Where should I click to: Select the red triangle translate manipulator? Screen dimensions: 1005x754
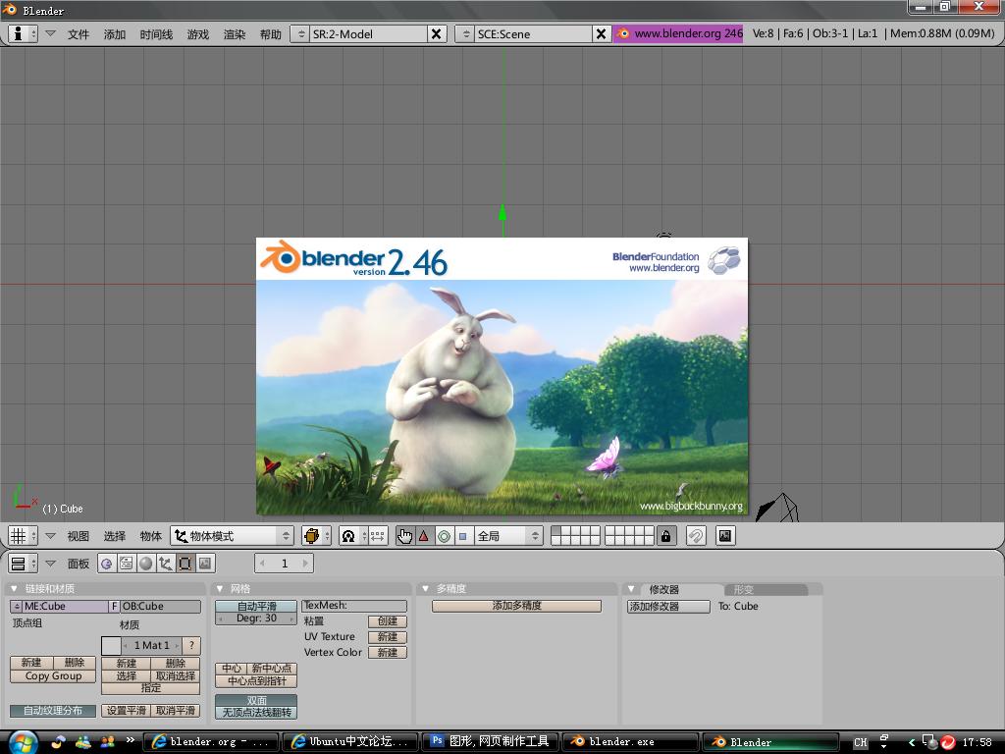pos(424,536)
